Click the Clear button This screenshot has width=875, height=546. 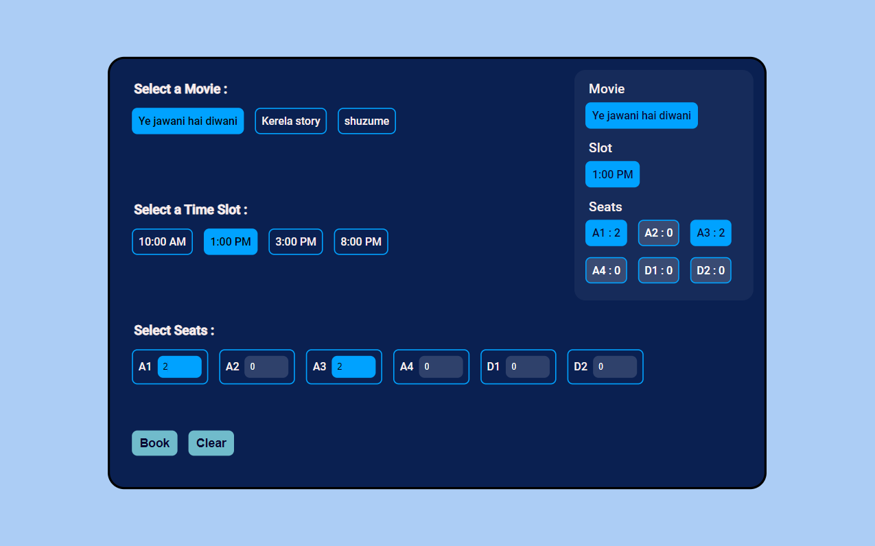coord(211,443)
